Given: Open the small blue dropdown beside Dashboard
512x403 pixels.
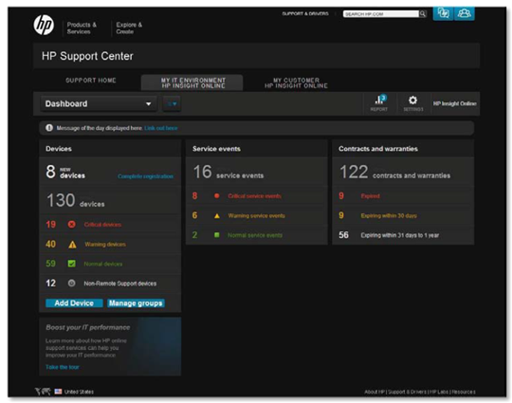Looking at the screenshot, I should [x=172, y=104].
